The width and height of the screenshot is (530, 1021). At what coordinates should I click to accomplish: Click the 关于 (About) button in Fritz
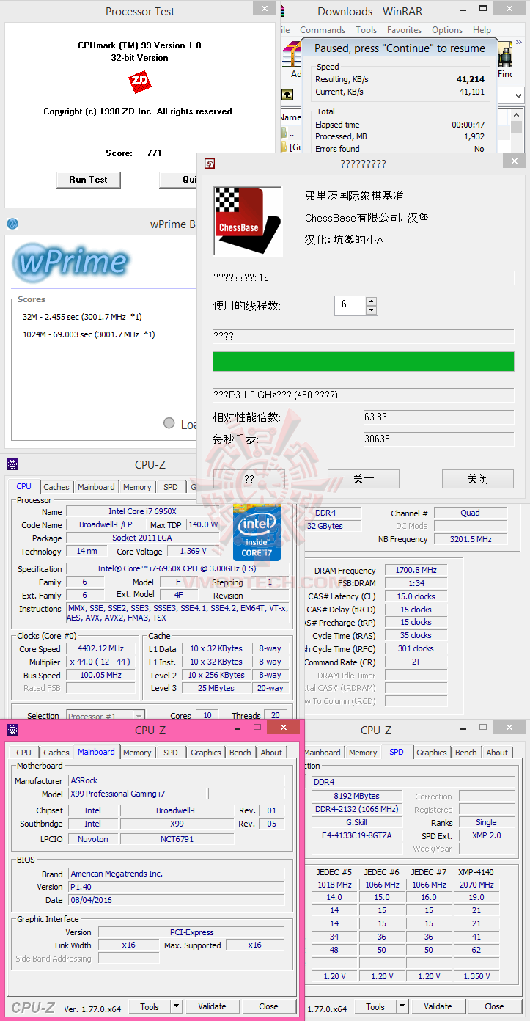click(364, 479)
